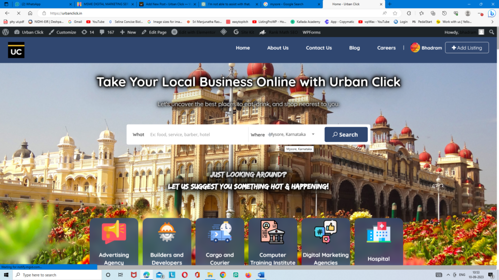This screenshot has height=280, width=499.
Task: Open the notification center icon
Action: [491, 275]
